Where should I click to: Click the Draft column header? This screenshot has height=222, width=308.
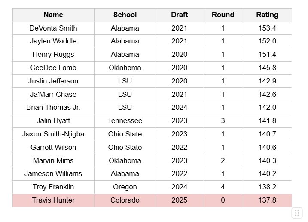(179, 15)
